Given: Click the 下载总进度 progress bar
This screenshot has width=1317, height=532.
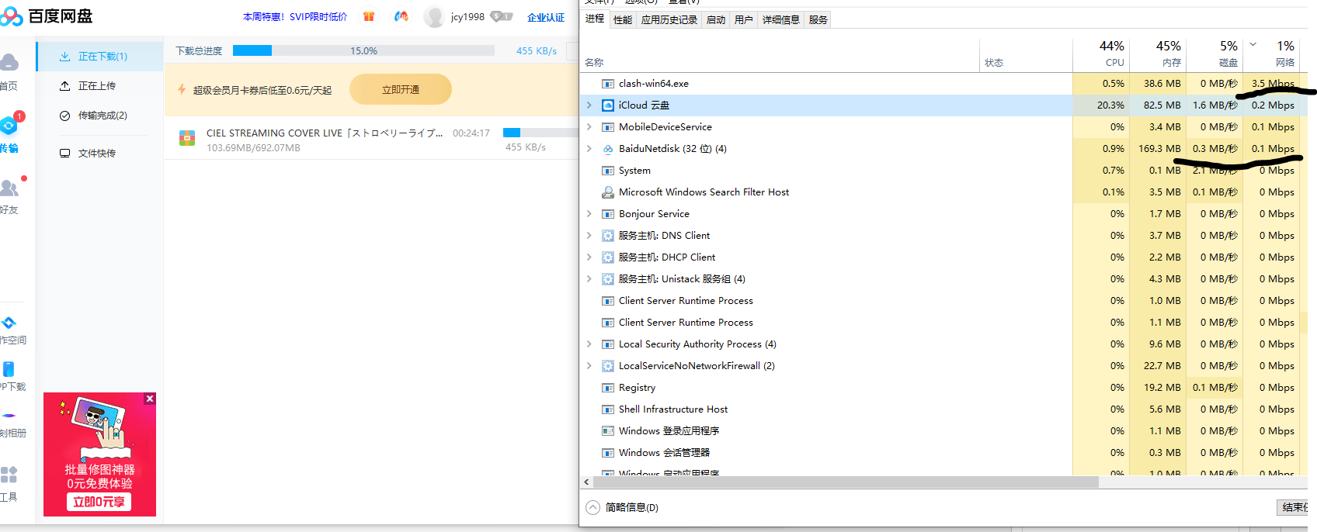Looking at the screenshot, I should coord(363,50).
